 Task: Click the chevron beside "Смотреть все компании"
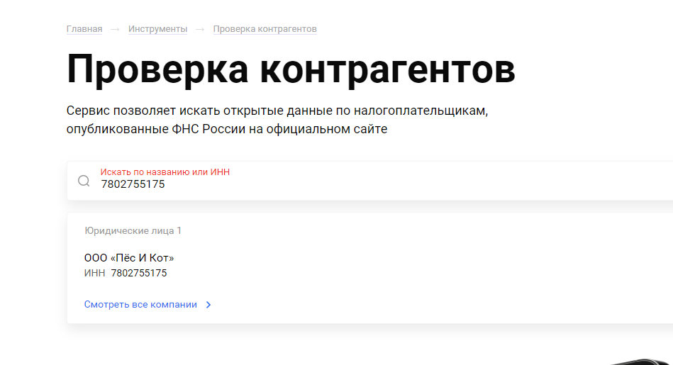point(208,305)
